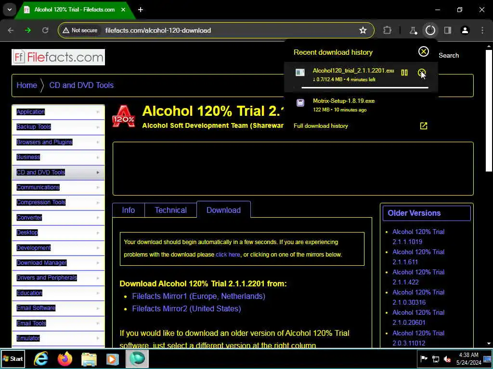
Task: Open Alcohol 120% Trial 2.1.0.30316 version
Action: 418,297
